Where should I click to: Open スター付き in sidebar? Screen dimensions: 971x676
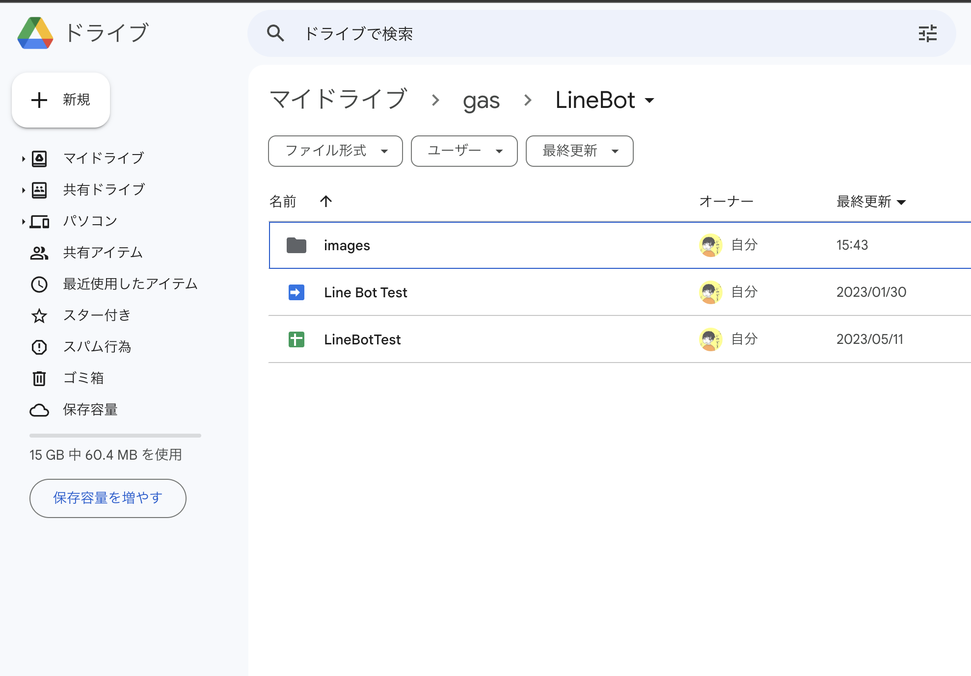coord(97,315)
